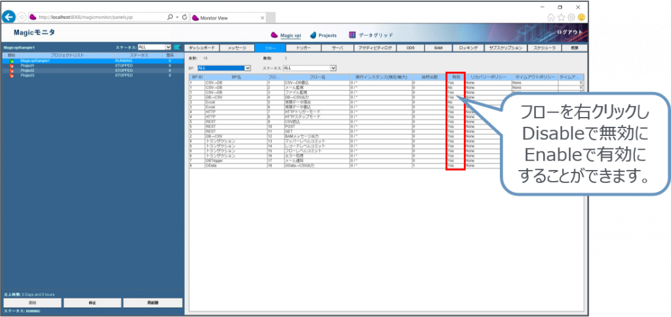
Task: Click the browser back arrow button
Action: pos(9,17)
